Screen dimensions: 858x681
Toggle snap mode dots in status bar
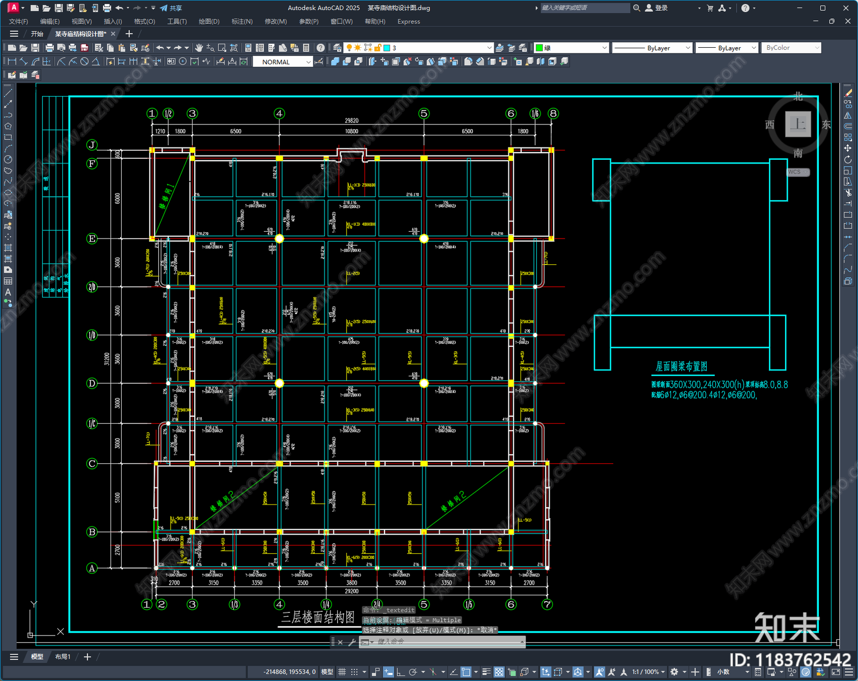coord(354,672)
